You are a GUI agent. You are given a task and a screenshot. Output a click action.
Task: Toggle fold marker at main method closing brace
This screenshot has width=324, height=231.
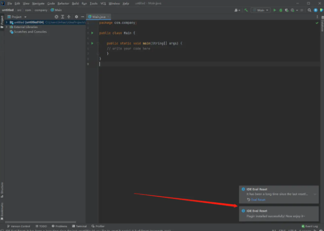(x=98, y=54)
